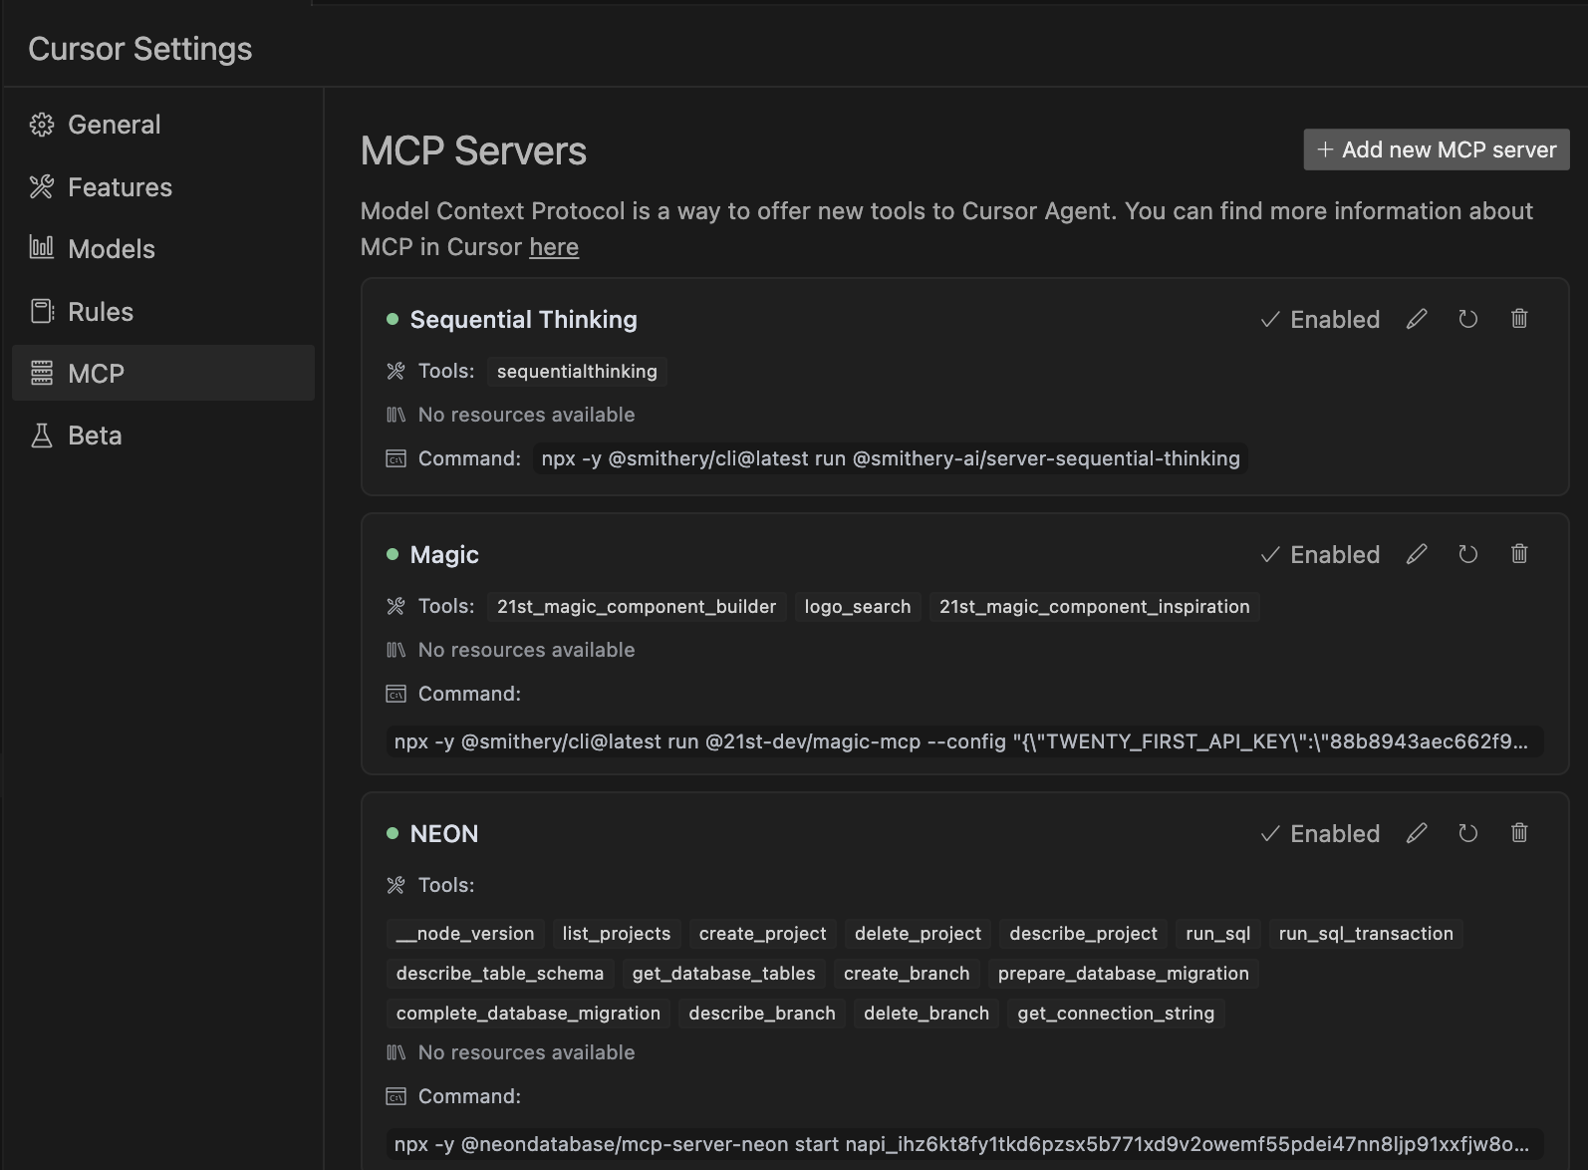Click Add new MCP server button

1437,149
